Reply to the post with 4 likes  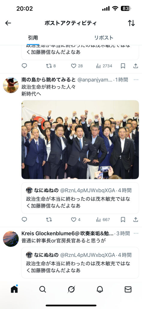click(x=24, y=220)
